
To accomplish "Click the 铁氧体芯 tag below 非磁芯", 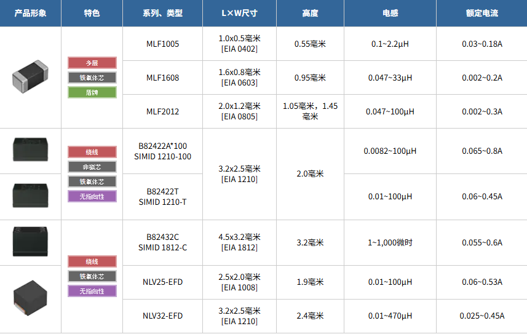I will coord(92,181).
